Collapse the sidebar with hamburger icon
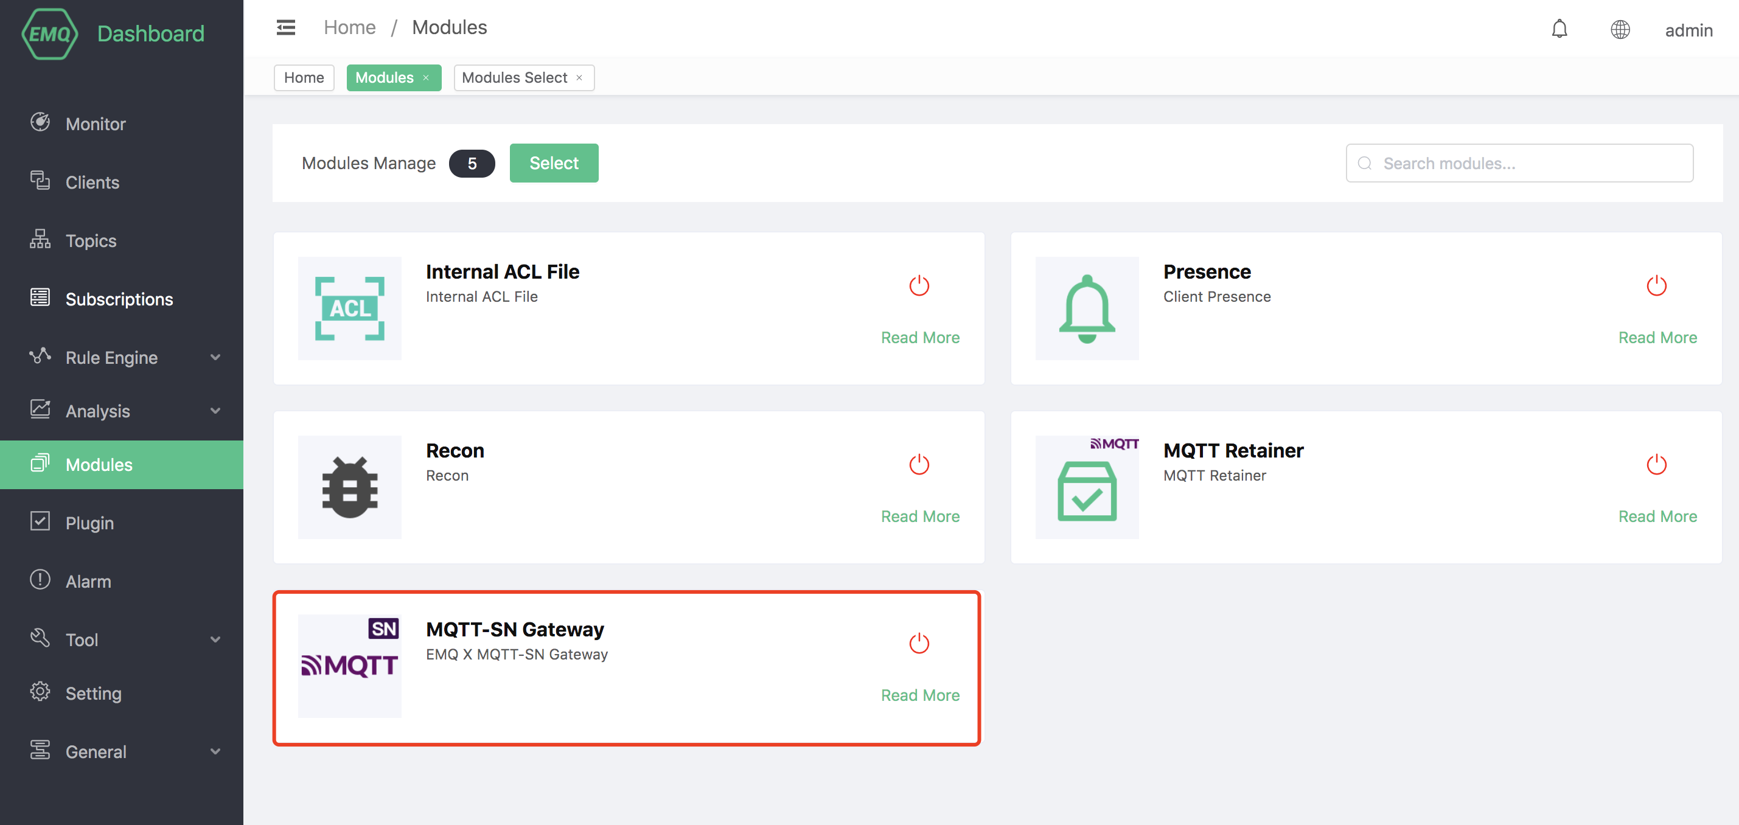The image size is (1739, 825). (x=285, y=27)
